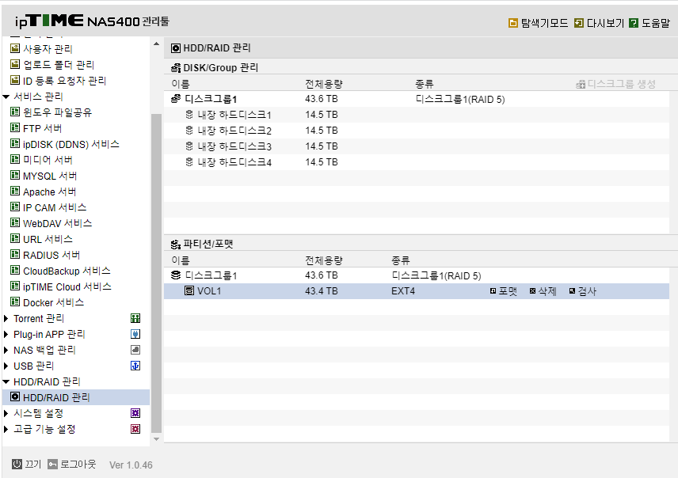Click the 로그아웃 link
Screen dimensions: 678x478
(x=78, y=465)
